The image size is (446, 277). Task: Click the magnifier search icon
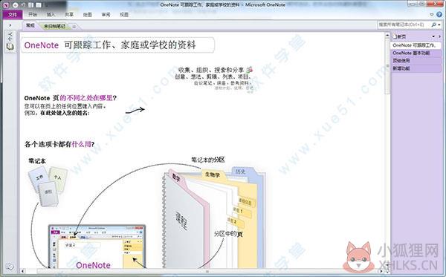(433, 25)
